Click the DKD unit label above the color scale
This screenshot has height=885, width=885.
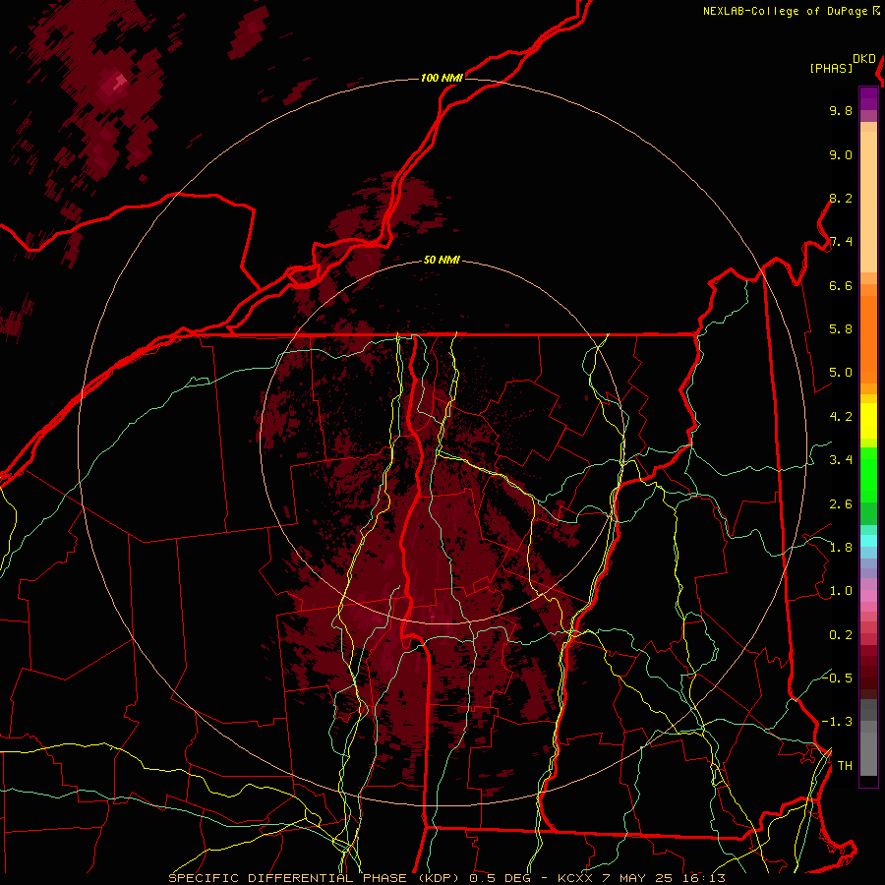[x=864, y=59]
